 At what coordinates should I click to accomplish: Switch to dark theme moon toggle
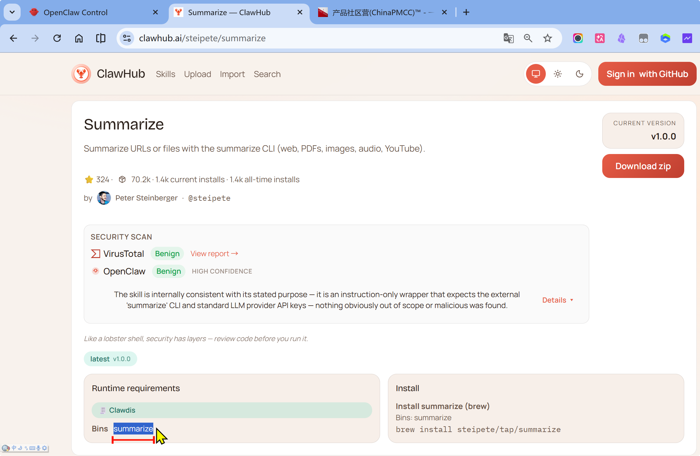(579, 74)
